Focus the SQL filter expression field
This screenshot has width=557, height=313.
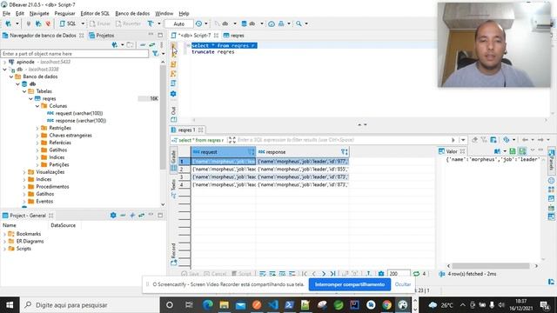[x=343, y=140]
